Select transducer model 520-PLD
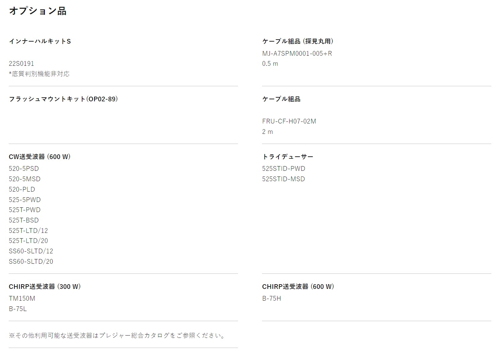 click(x=22, y=189)
